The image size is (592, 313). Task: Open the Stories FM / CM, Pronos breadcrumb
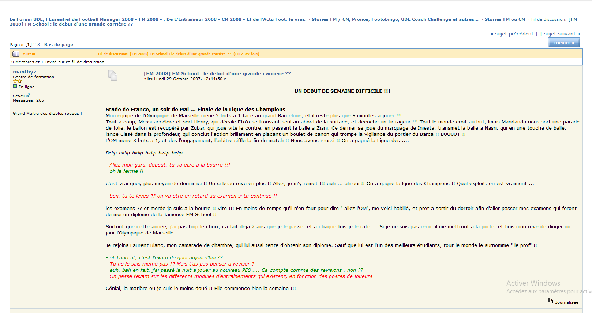pyautogui.click(x=395, y=19)
